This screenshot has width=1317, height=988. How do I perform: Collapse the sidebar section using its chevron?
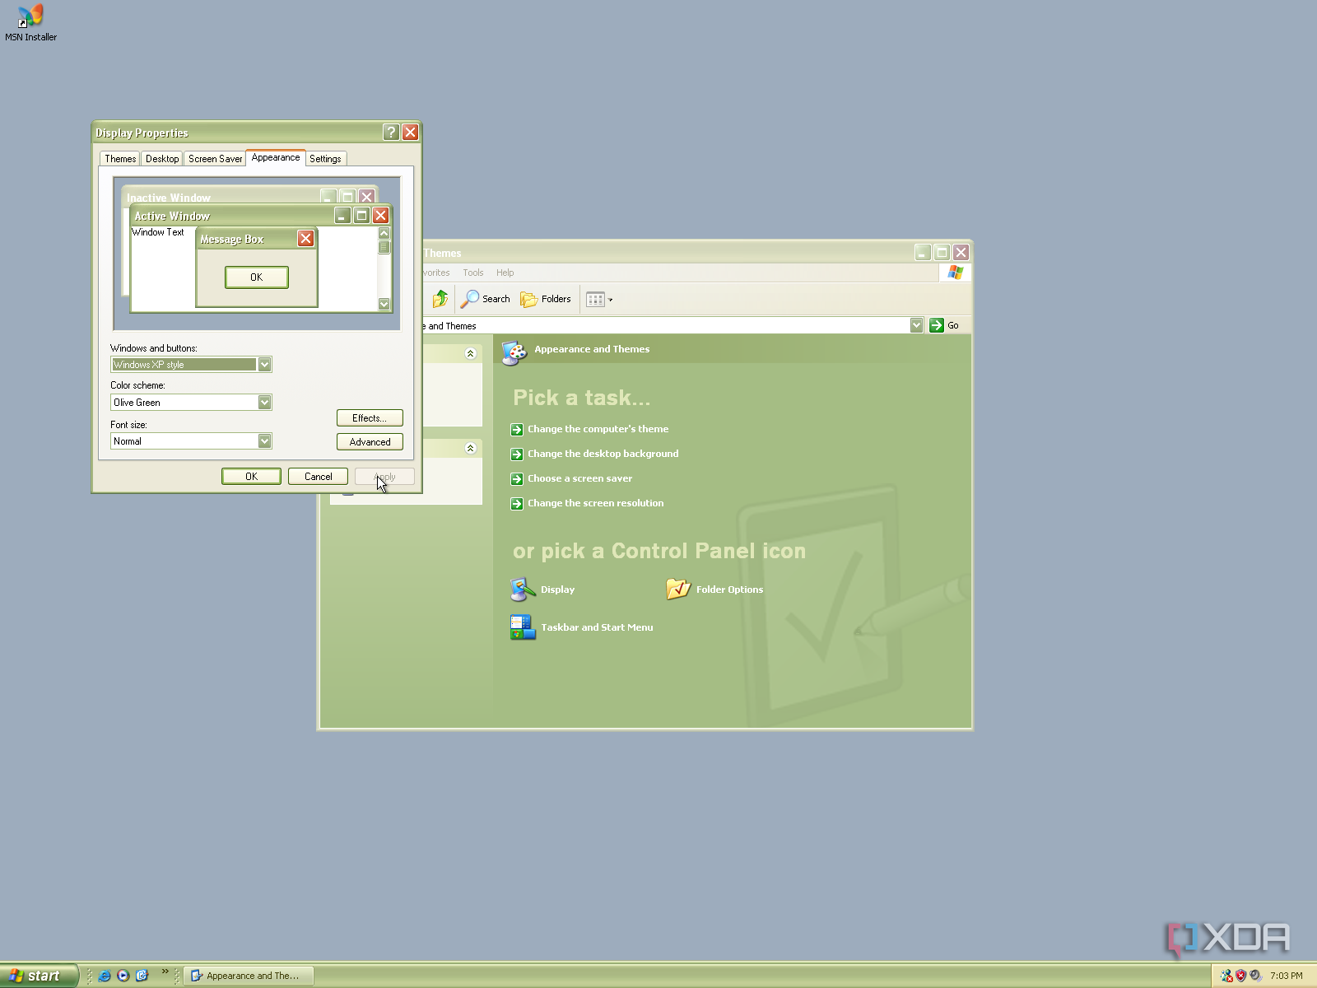471,353
